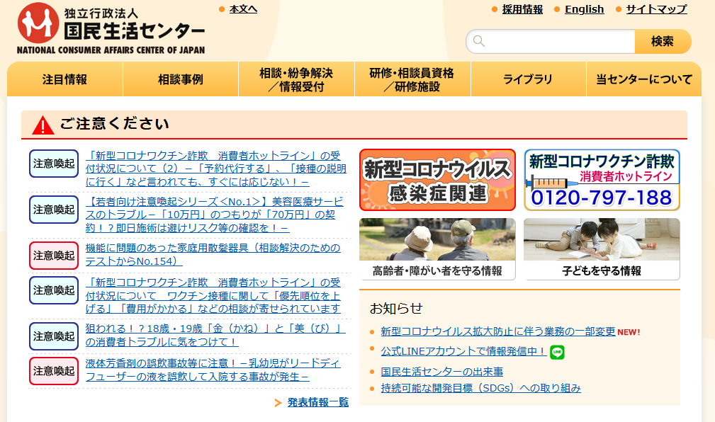Screen dimensions: 715x422
Task: Switch to the English site
Action: pyautogui.click(x=584, y=9)
